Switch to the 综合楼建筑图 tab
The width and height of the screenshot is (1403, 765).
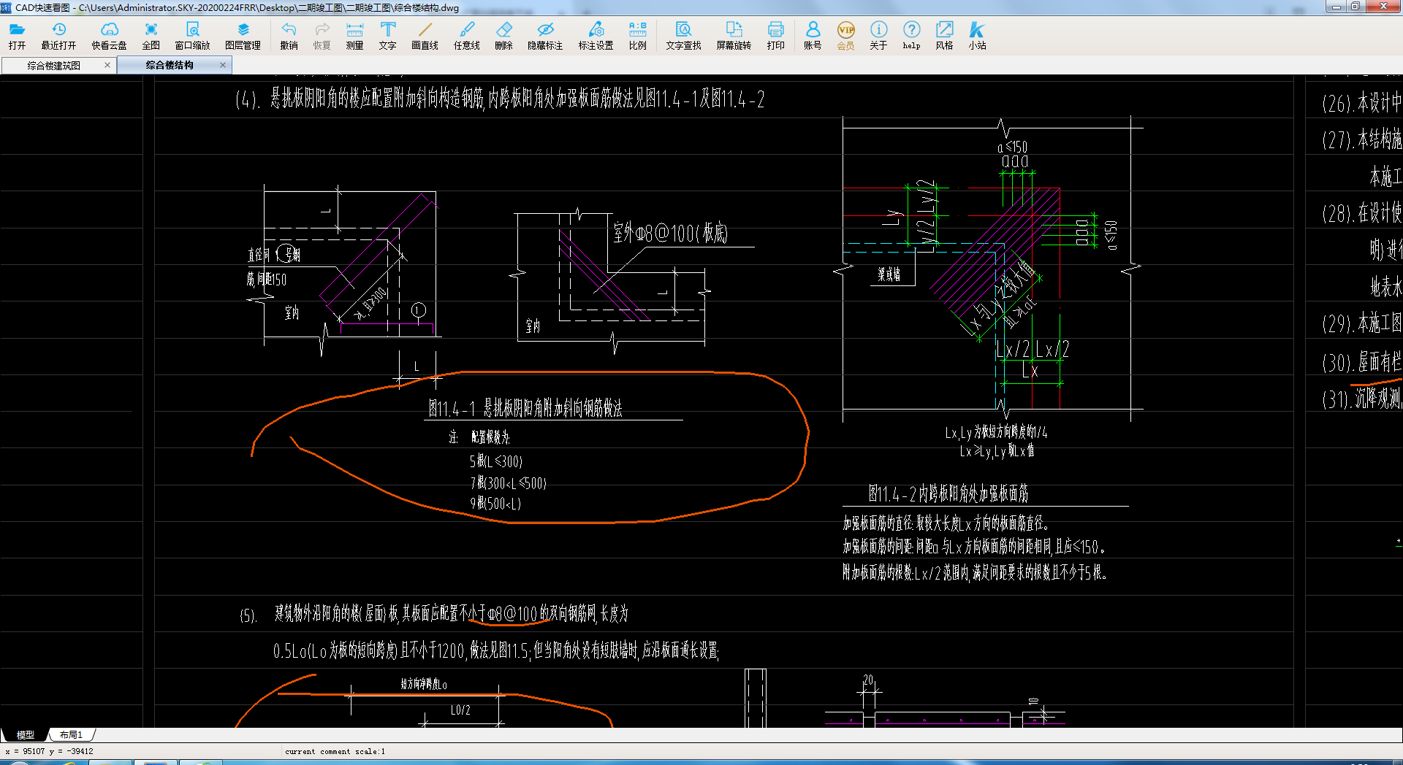[54, 65]
